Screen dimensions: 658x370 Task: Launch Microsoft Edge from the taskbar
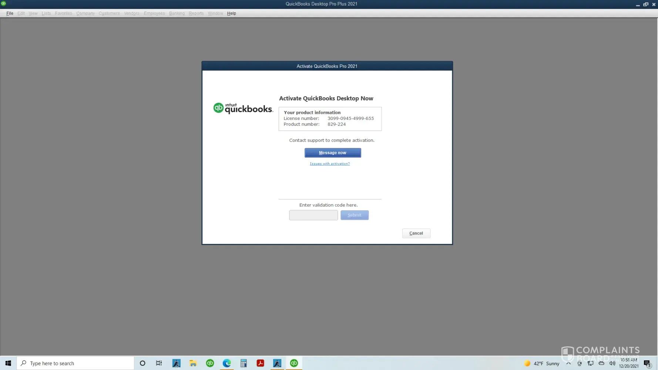point(226,363)
